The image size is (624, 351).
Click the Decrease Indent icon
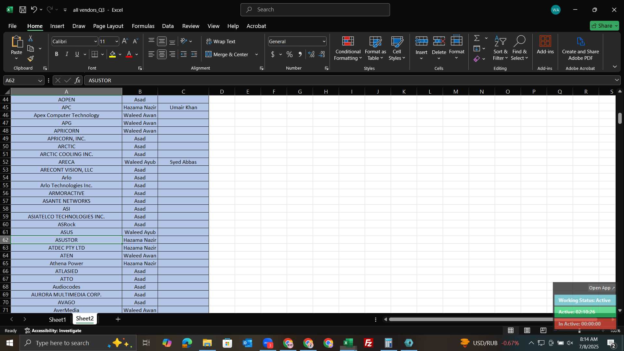(184, 54)
